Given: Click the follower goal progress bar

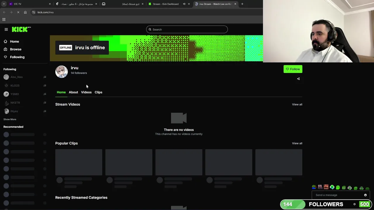Looking at the screenshot, I should (x=326, y=204).
